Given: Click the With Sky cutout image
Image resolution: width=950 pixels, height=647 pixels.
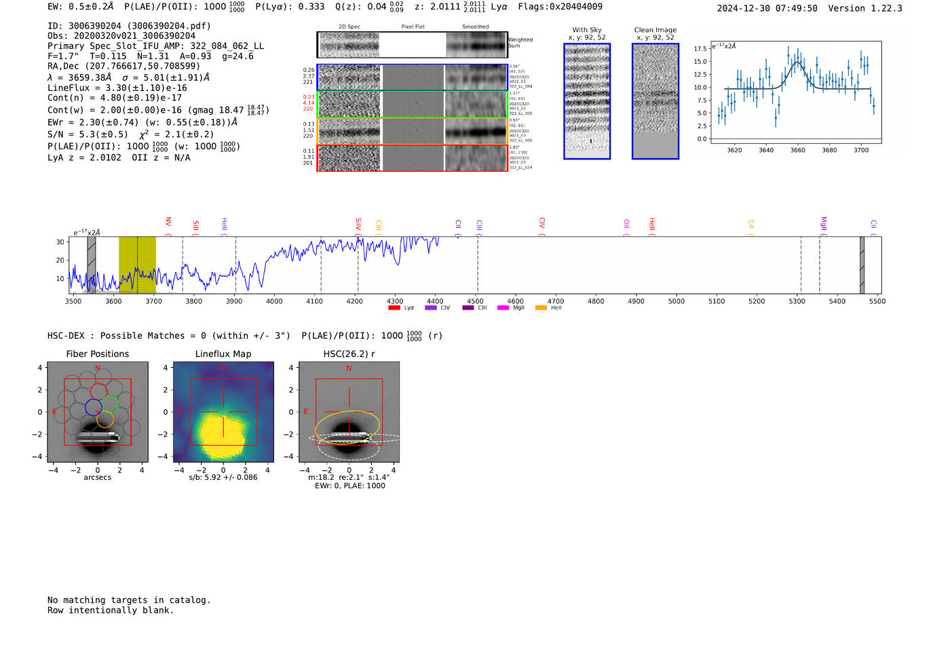Looking at the screenshot, I should 587,101.
